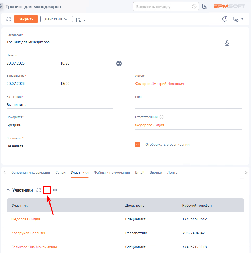Open the dropdown arrow beside view settings

click(x=242, y=19)
